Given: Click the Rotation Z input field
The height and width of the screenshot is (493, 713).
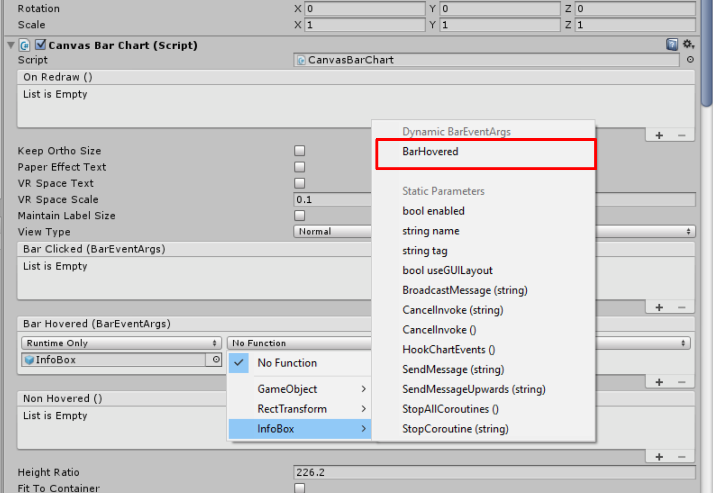Looking at the screenshot, I should pyautogui.click(x=635, y=8).
